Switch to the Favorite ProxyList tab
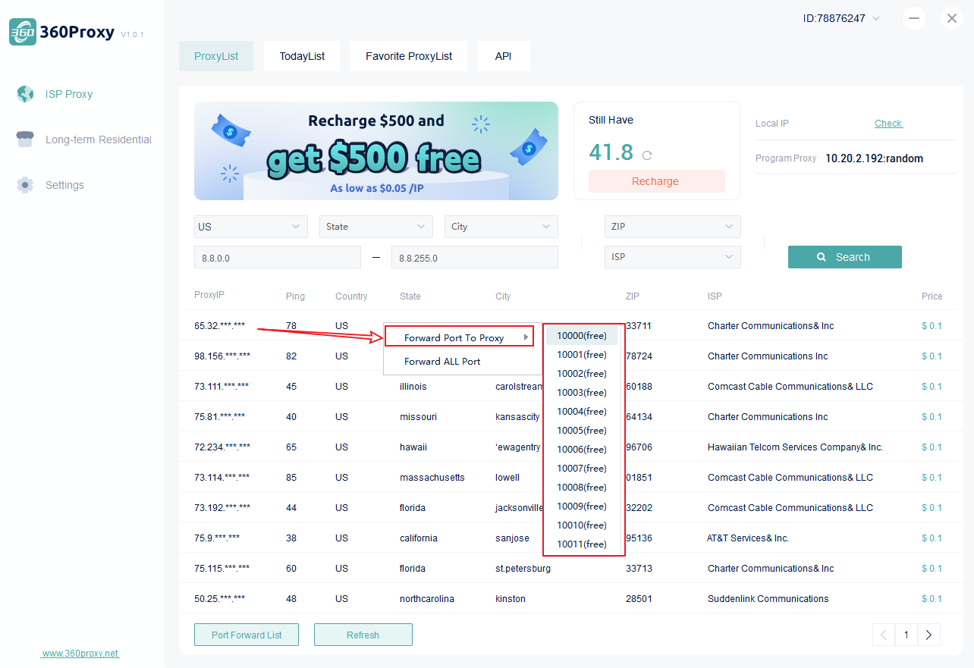The height and width of the screenshot is (668, 974). tap(409, 56)
